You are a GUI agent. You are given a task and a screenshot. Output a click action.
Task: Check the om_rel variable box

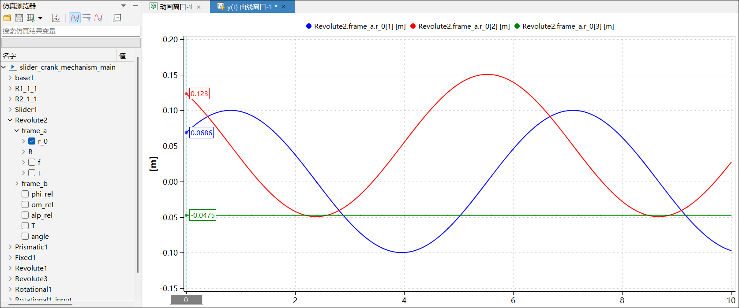tap(25, 205)
